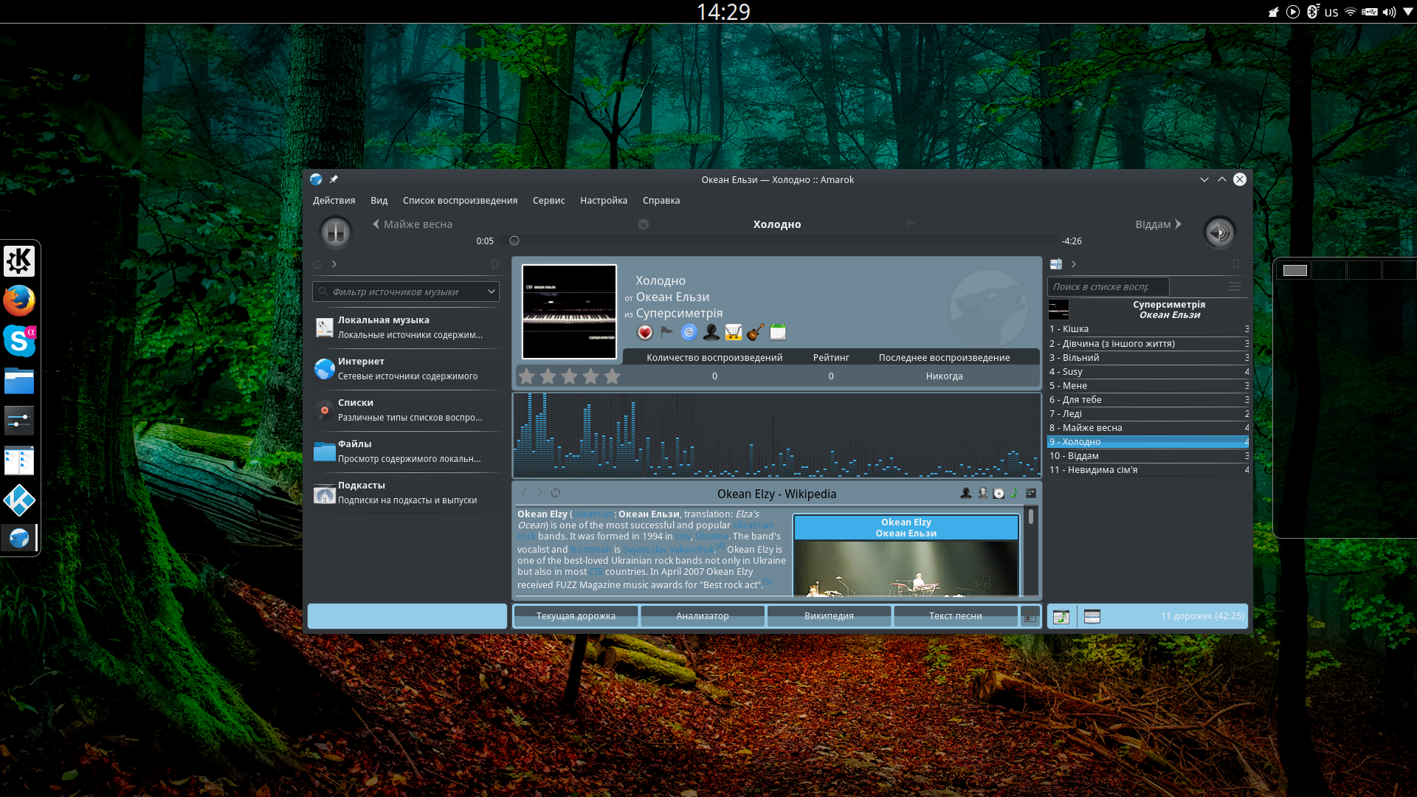Open Wikipedia applet settings icon
Viewport: 1417px width, 797px height.
tap(1031, 493)
